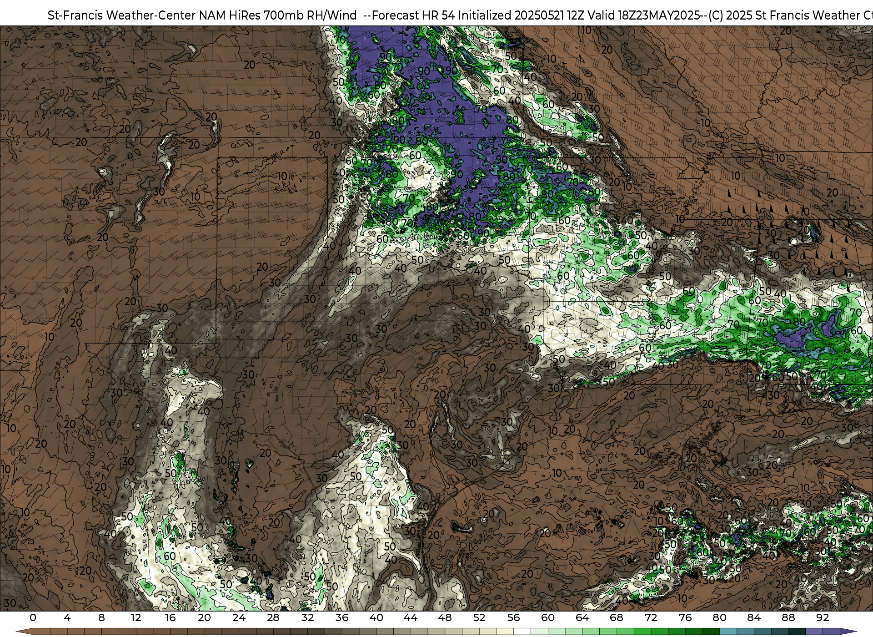
Task: Click the colorbar tick label '12'
Action: coord(136,617)
